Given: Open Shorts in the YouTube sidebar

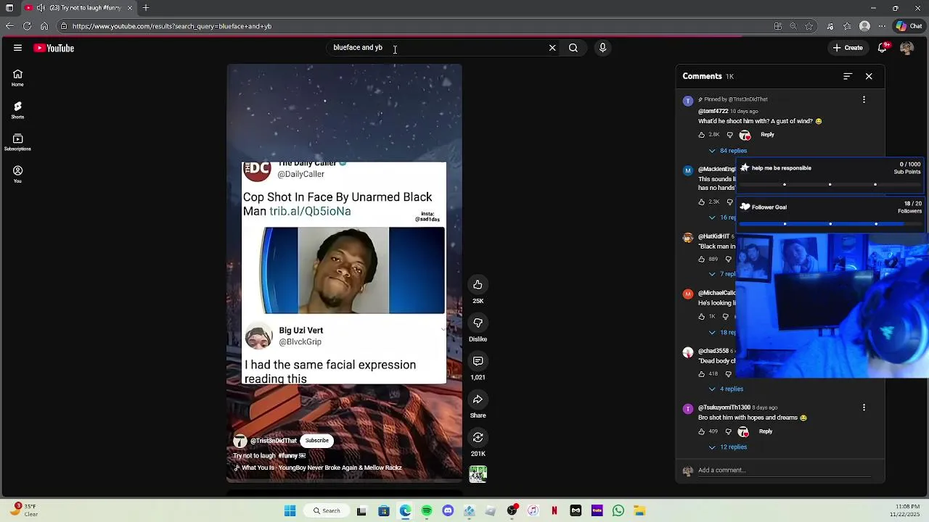Looking at the screenshot, I should (17, 109).
